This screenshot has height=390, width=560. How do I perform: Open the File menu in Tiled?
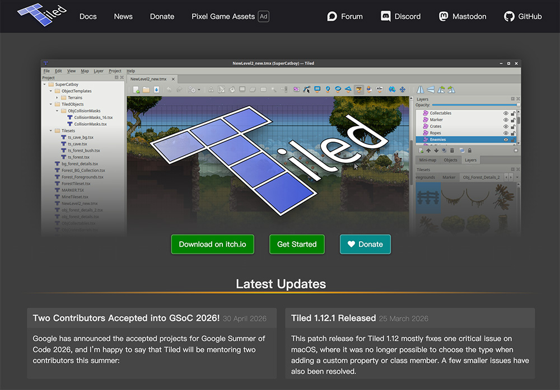(46, 71)
